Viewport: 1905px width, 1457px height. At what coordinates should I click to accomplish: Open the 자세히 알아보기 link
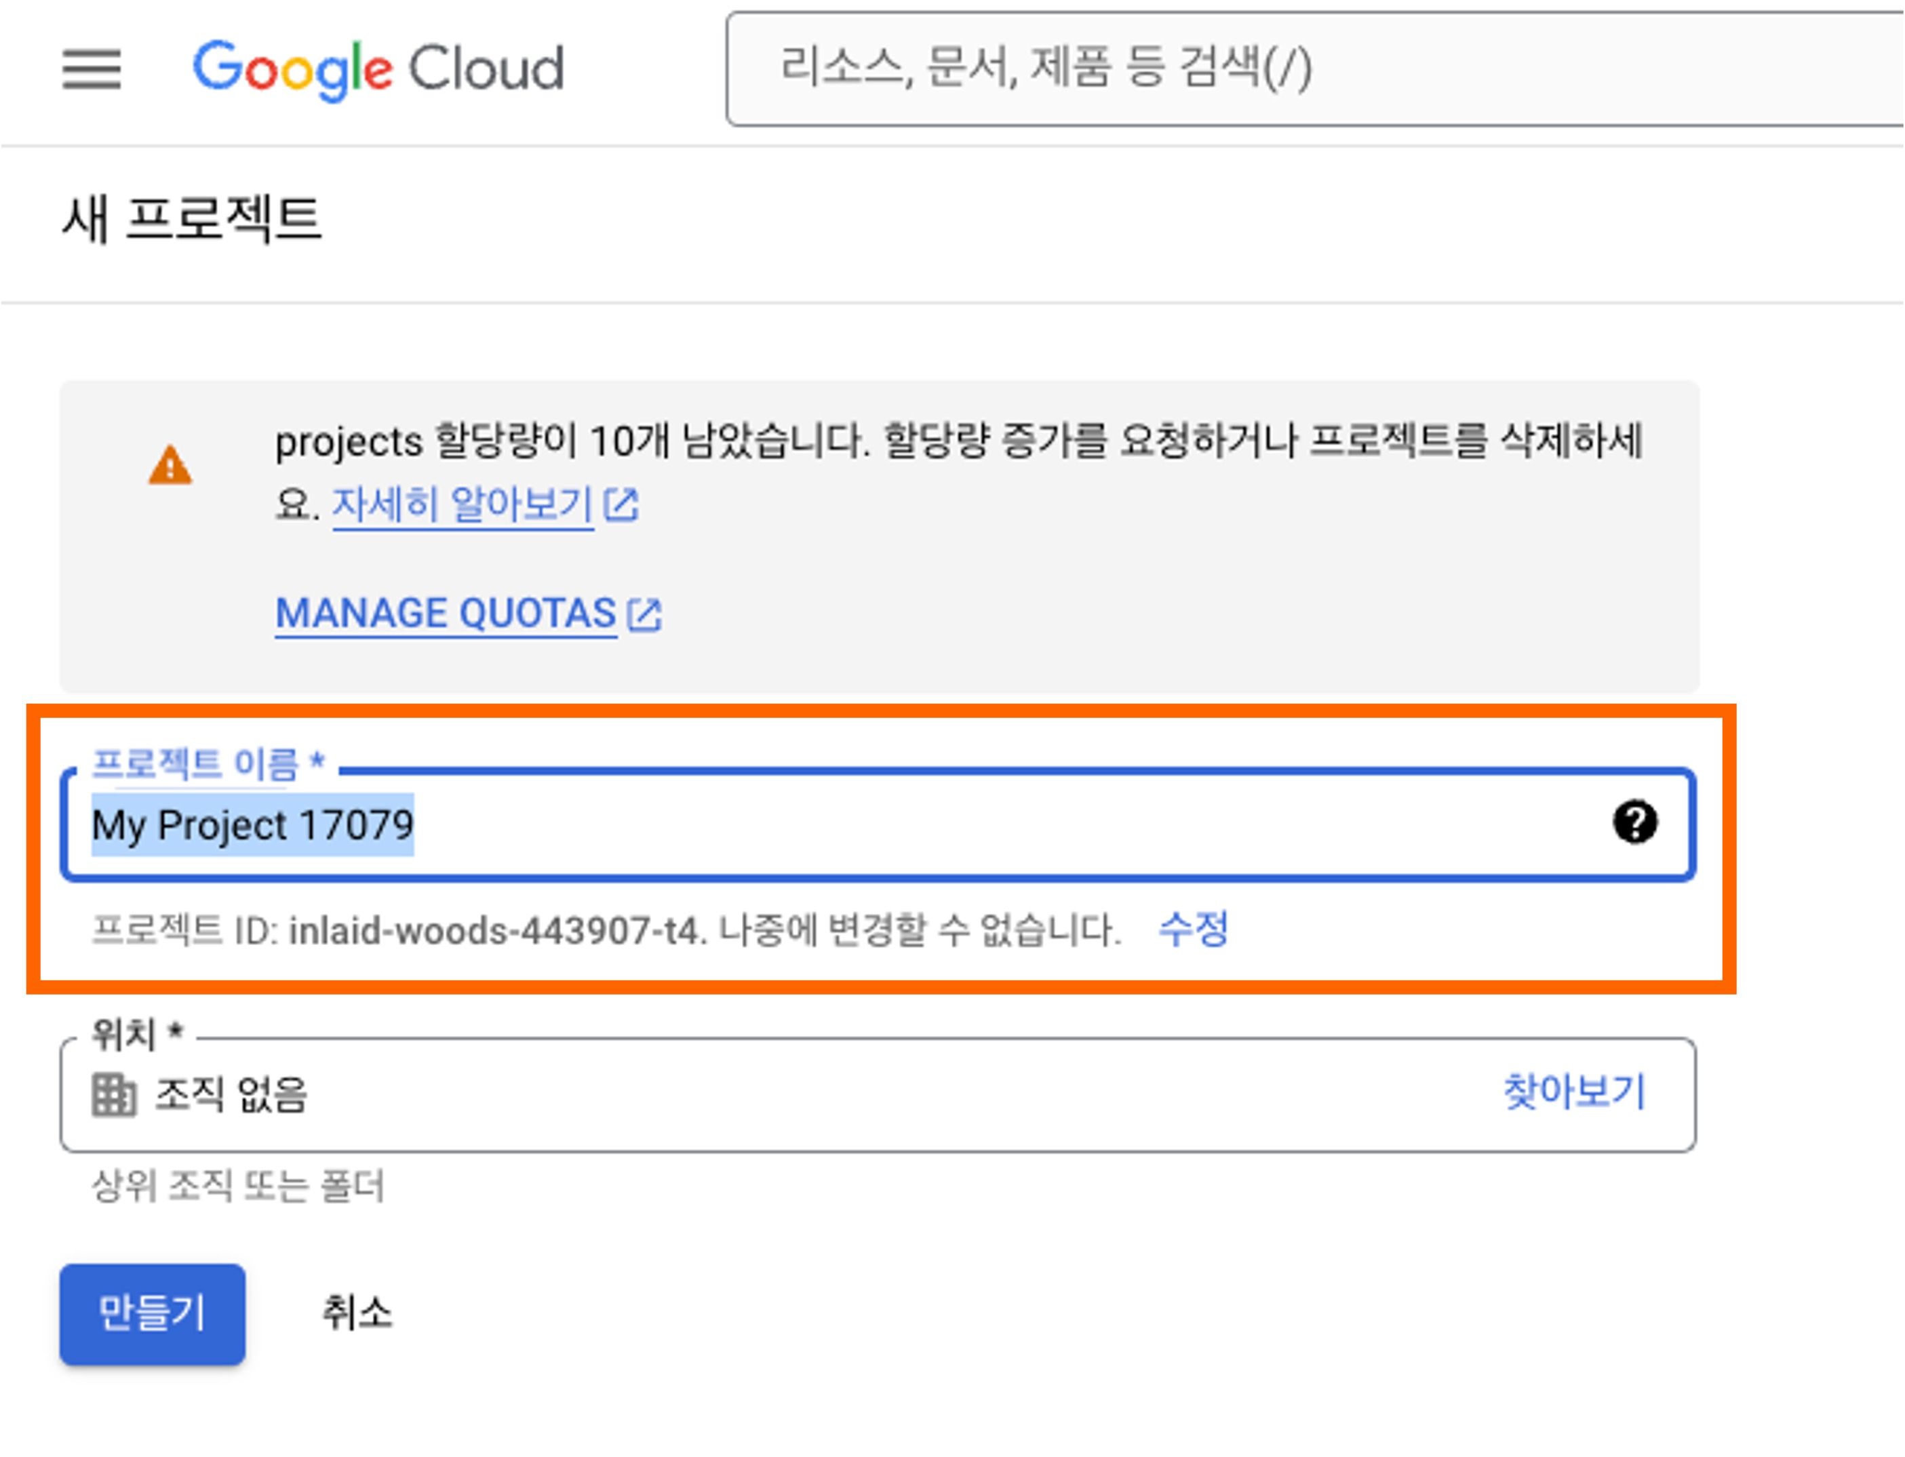[462, 504]
